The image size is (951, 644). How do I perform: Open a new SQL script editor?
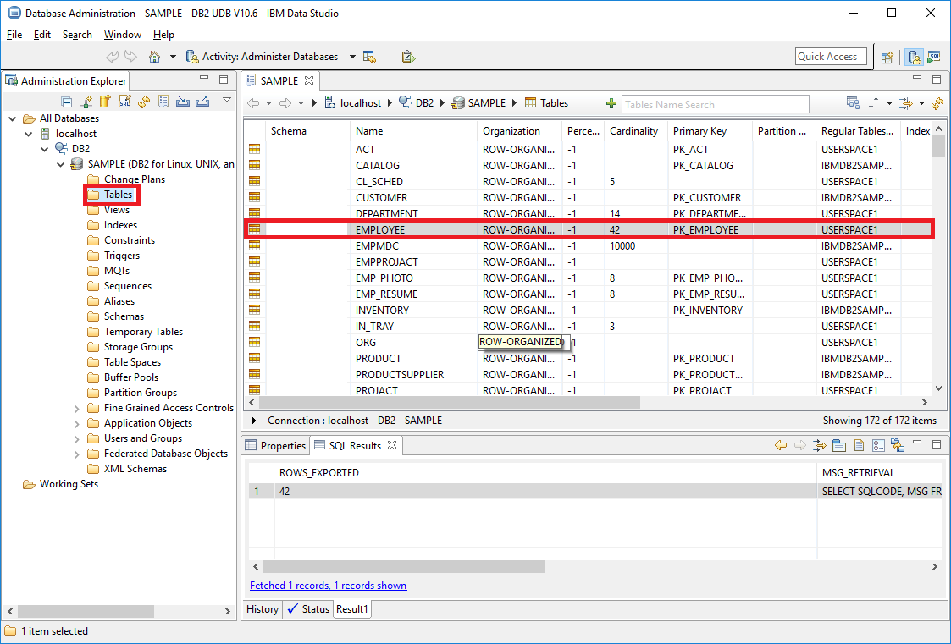124,101
